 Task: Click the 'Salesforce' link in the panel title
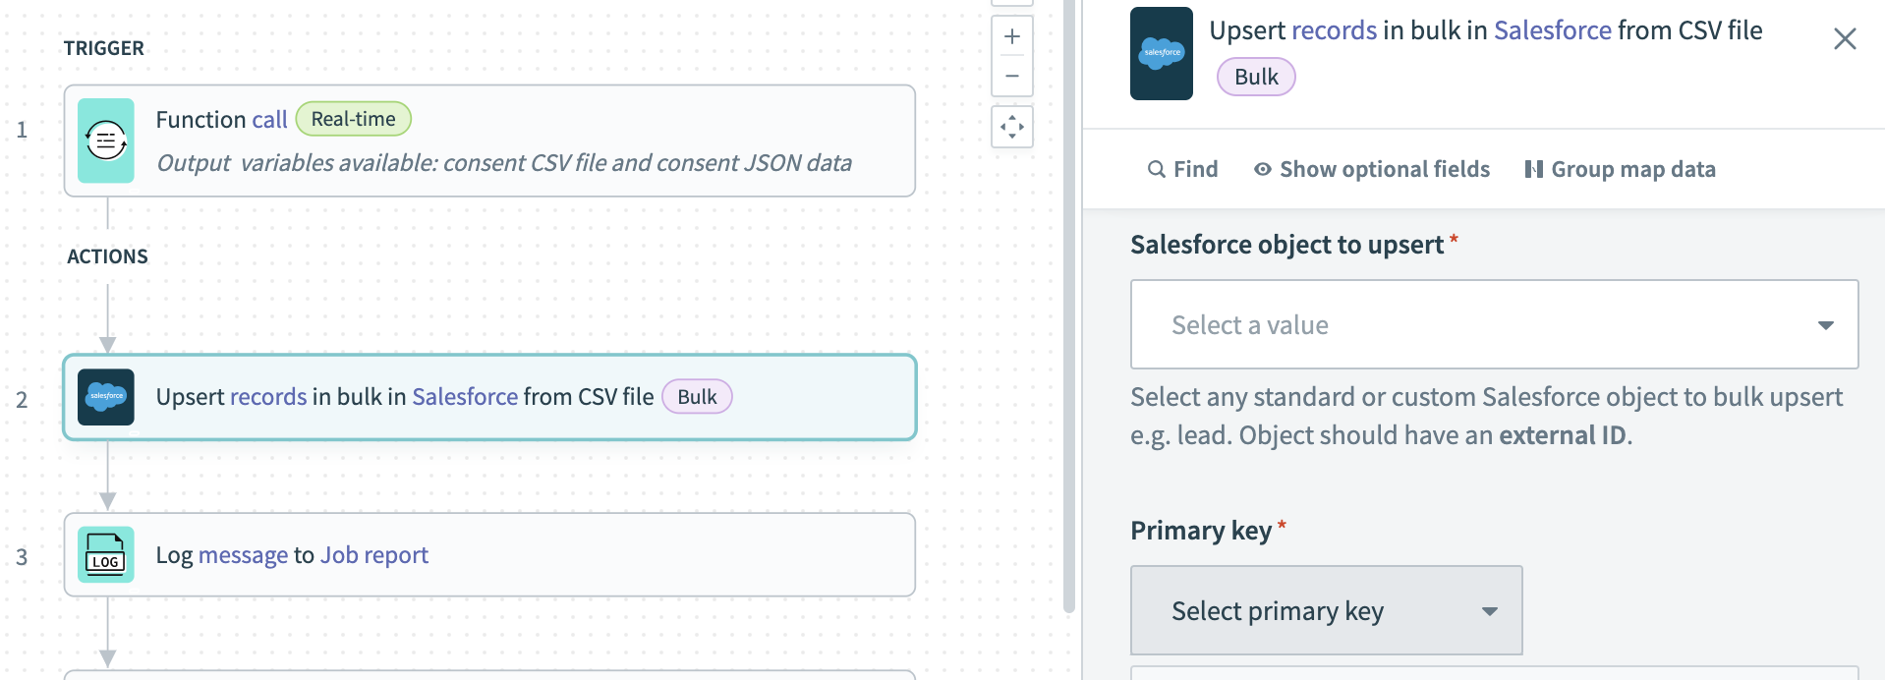tap(1553, 30)
